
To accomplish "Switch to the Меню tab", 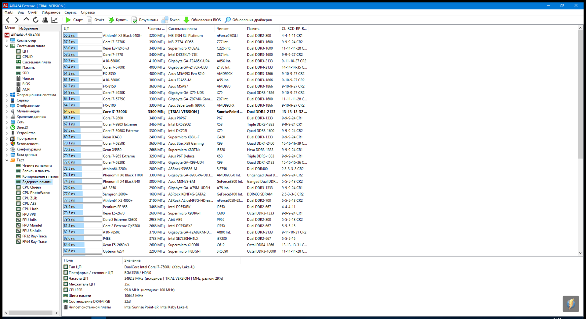I will coord(10,28).
